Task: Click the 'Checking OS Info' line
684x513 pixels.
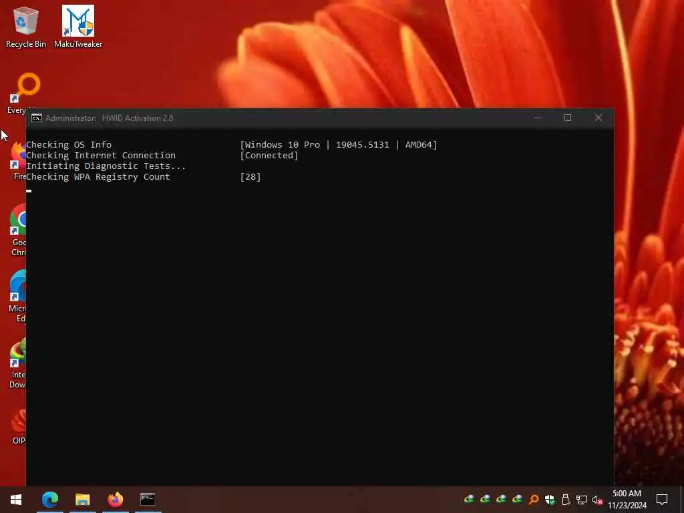Action: click(x=69, y=145)
